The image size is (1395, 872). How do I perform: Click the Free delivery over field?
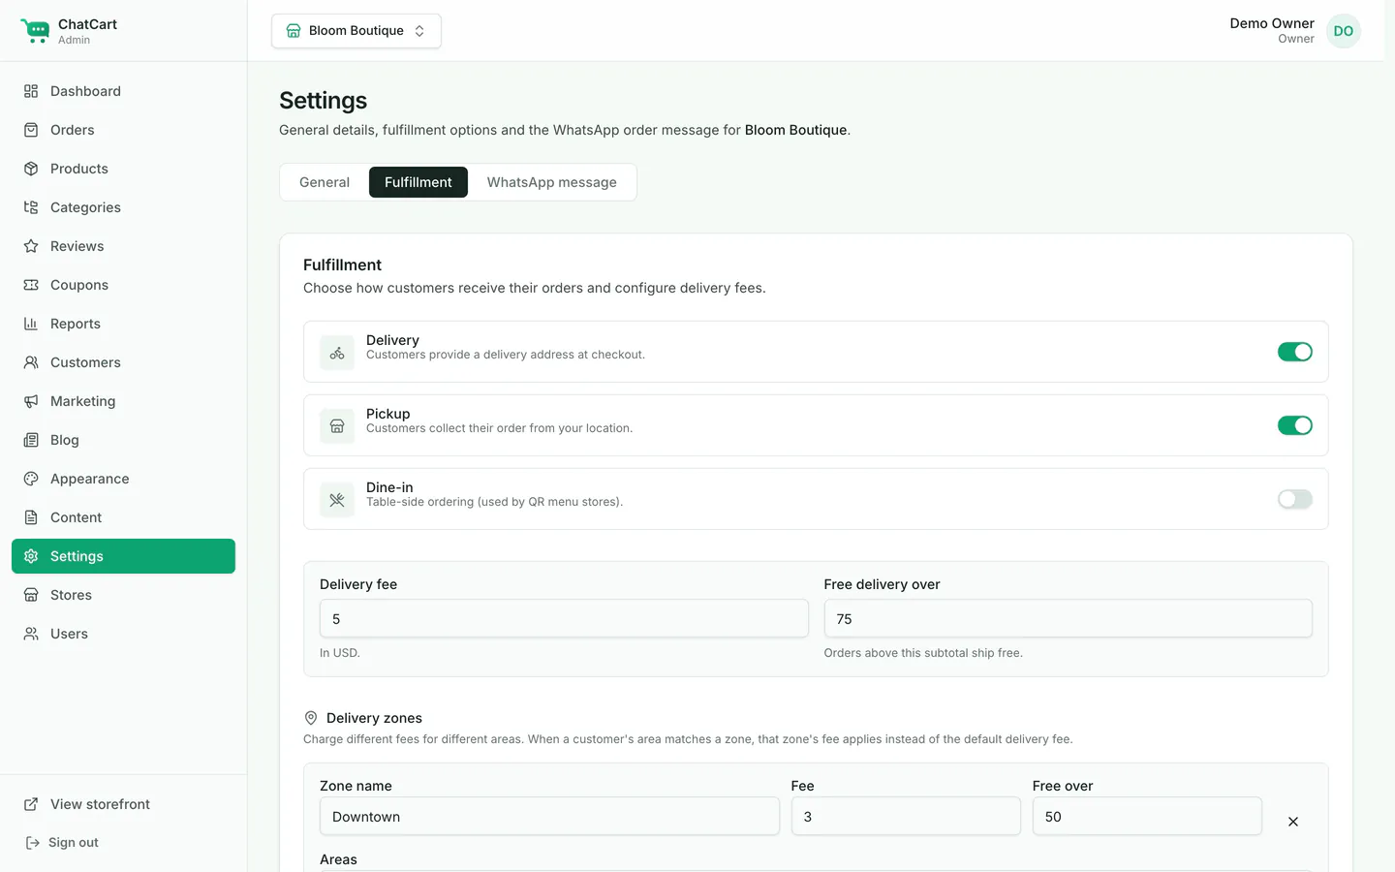pos(1068,618)
